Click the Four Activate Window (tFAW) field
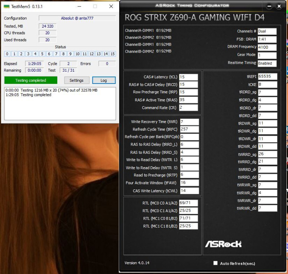Viewport: 288px width, 274px height. [x=189, y=183]
